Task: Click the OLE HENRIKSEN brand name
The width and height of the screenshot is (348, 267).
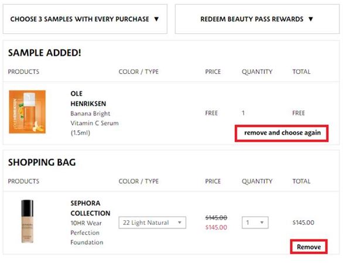Action: coord(88,98)
